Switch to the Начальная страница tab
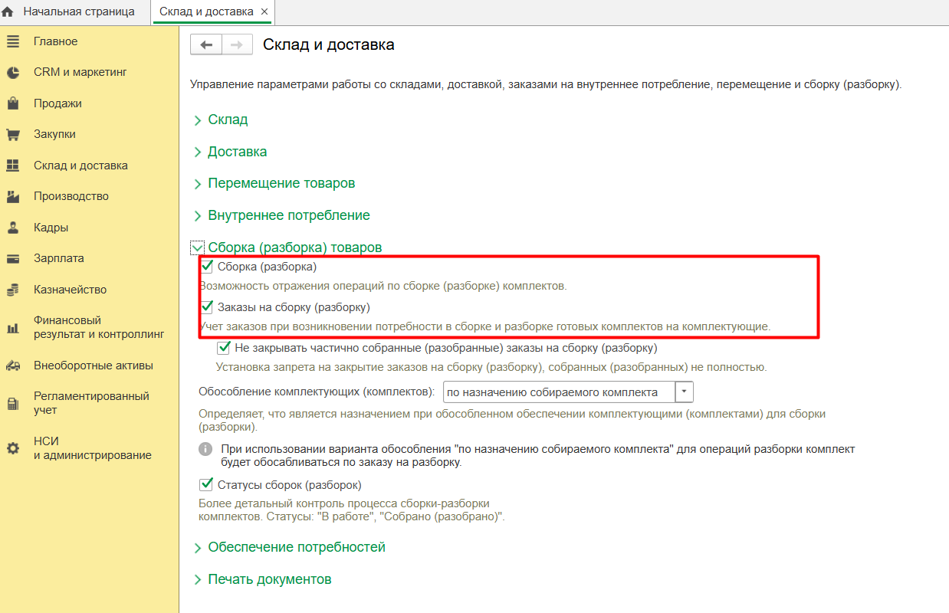The height and width of the screenshot is (613, 949). pos(78,12)
